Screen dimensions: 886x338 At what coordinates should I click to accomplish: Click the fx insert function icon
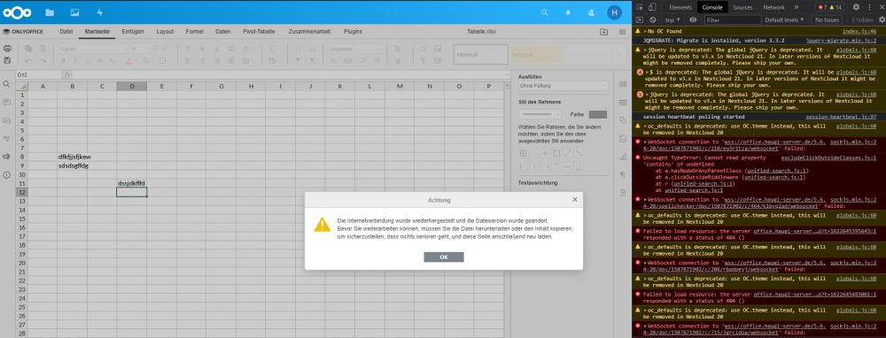[x=67, y=74]
